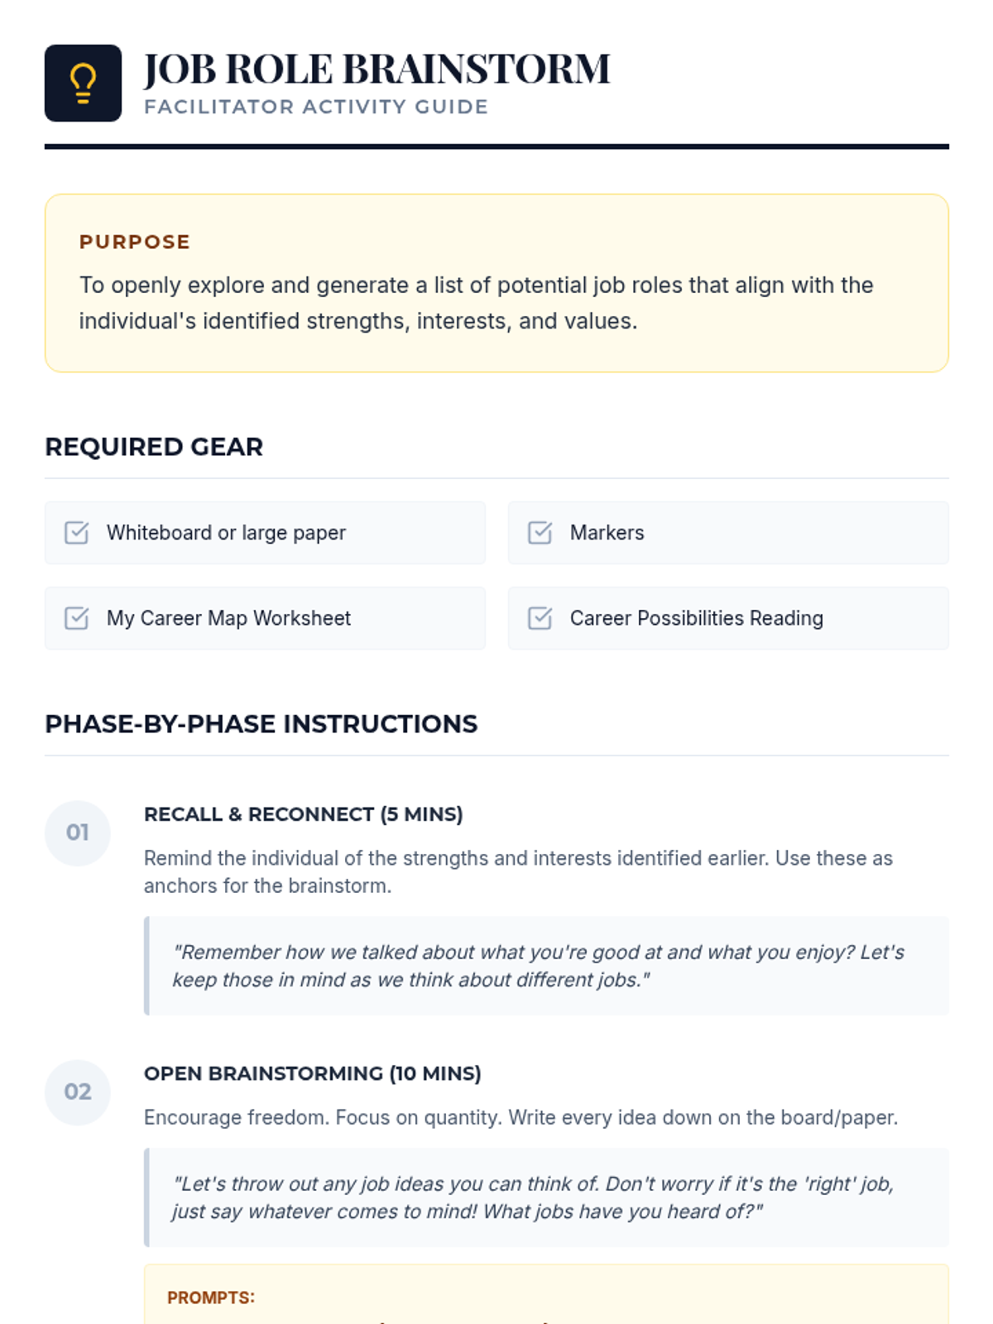Click the Whiteboard or large paper item
This screenshot has height=1324, width=993.
pyautogui.click(x=226, y=533)
